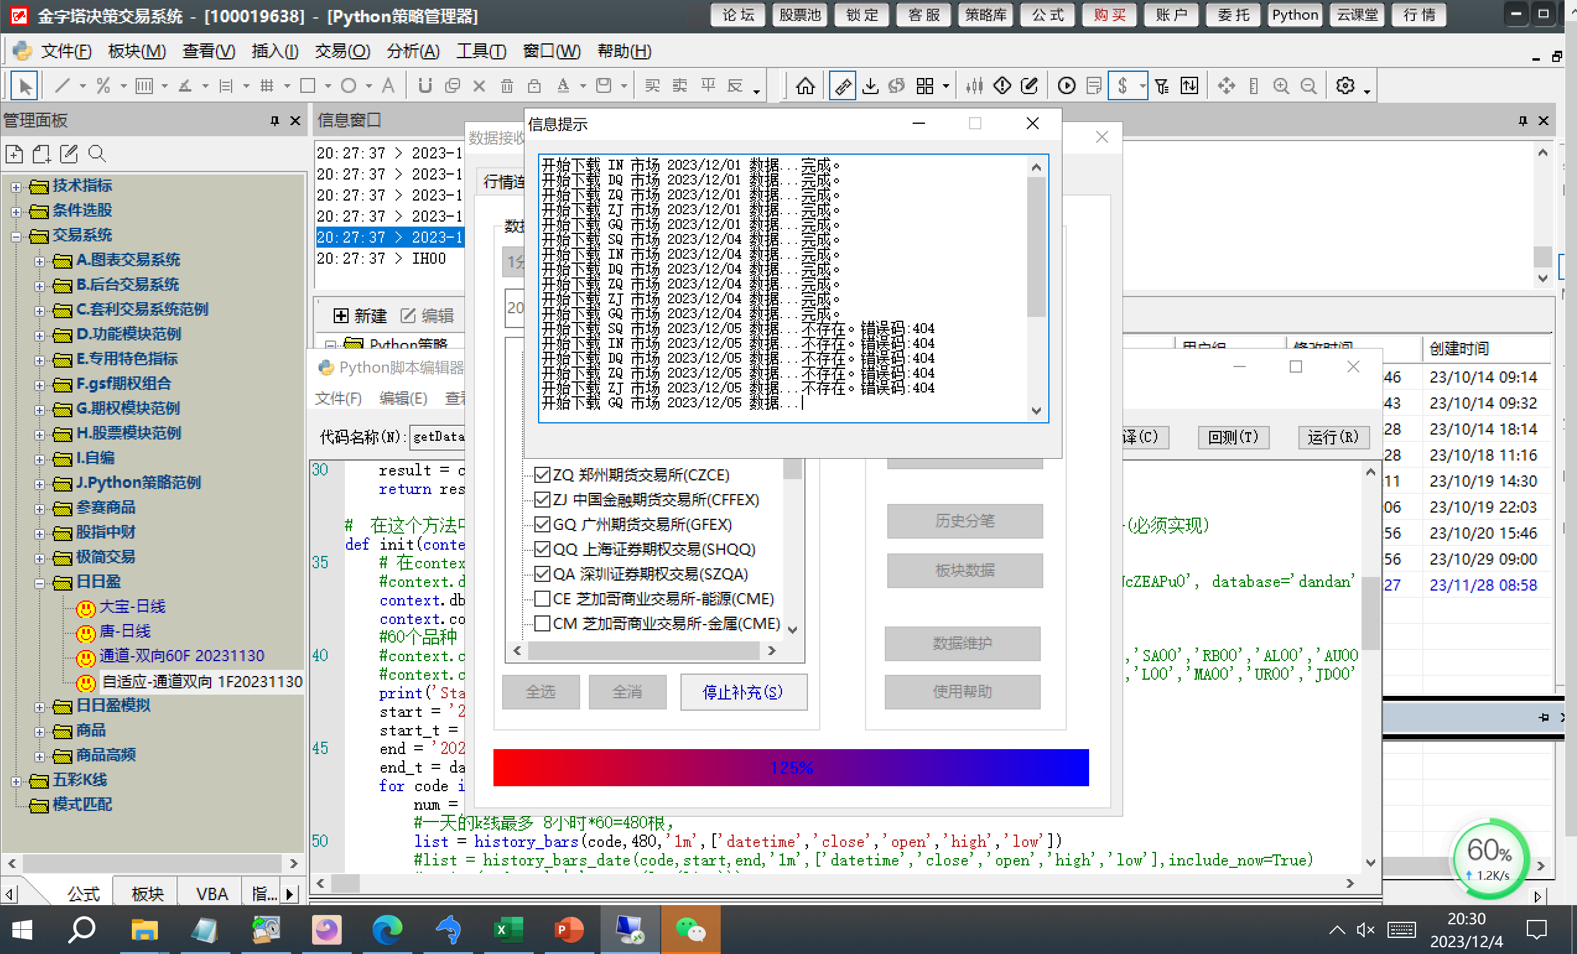This screenshot has width=1577, height=954.
Task: Collapse the 日日盈 folder
Action: tap(40, 584)
